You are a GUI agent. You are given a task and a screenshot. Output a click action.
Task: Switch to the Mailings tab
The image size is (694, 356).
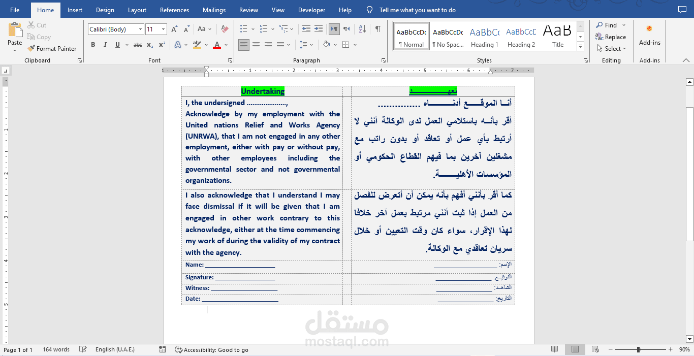214,10
